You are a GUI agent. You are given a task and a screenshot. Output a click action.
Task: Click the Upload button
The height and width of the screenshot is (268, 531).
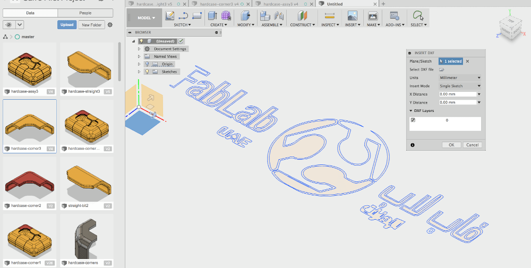point(67,25)
